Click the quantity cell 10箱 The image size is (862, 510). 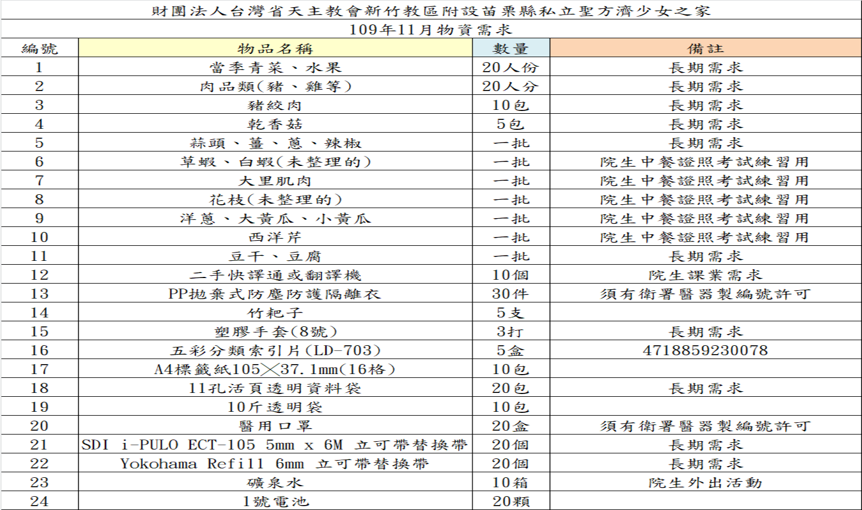[511, 482]
